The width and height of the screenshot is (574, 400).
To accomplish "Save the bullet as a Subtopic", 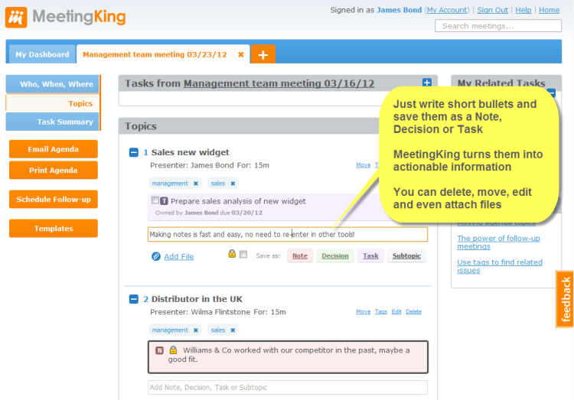I will 406,255.
